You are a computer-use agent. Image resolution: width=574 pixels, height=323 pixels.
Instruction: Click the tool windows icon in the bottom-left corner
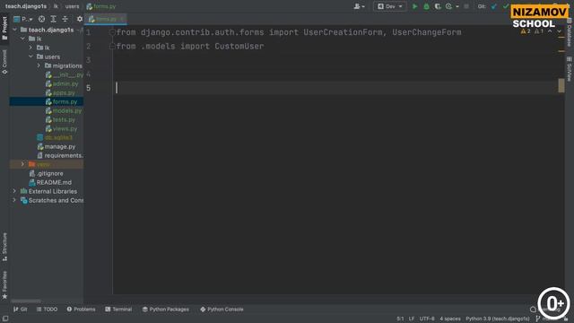(5, 319)
